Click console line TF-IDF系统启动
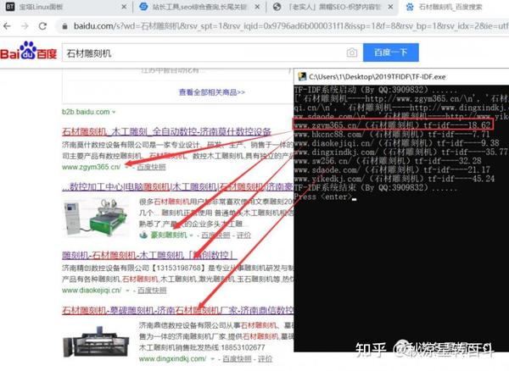The width and height of the screenshot is (509, 371). (x=375, y=90)
